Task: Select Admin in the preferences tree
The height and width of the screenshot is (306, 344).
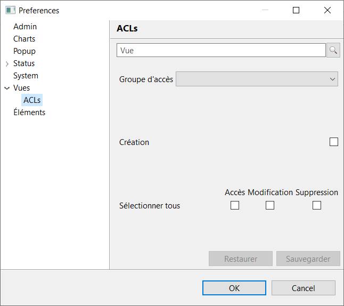Action: click(25, 27)
